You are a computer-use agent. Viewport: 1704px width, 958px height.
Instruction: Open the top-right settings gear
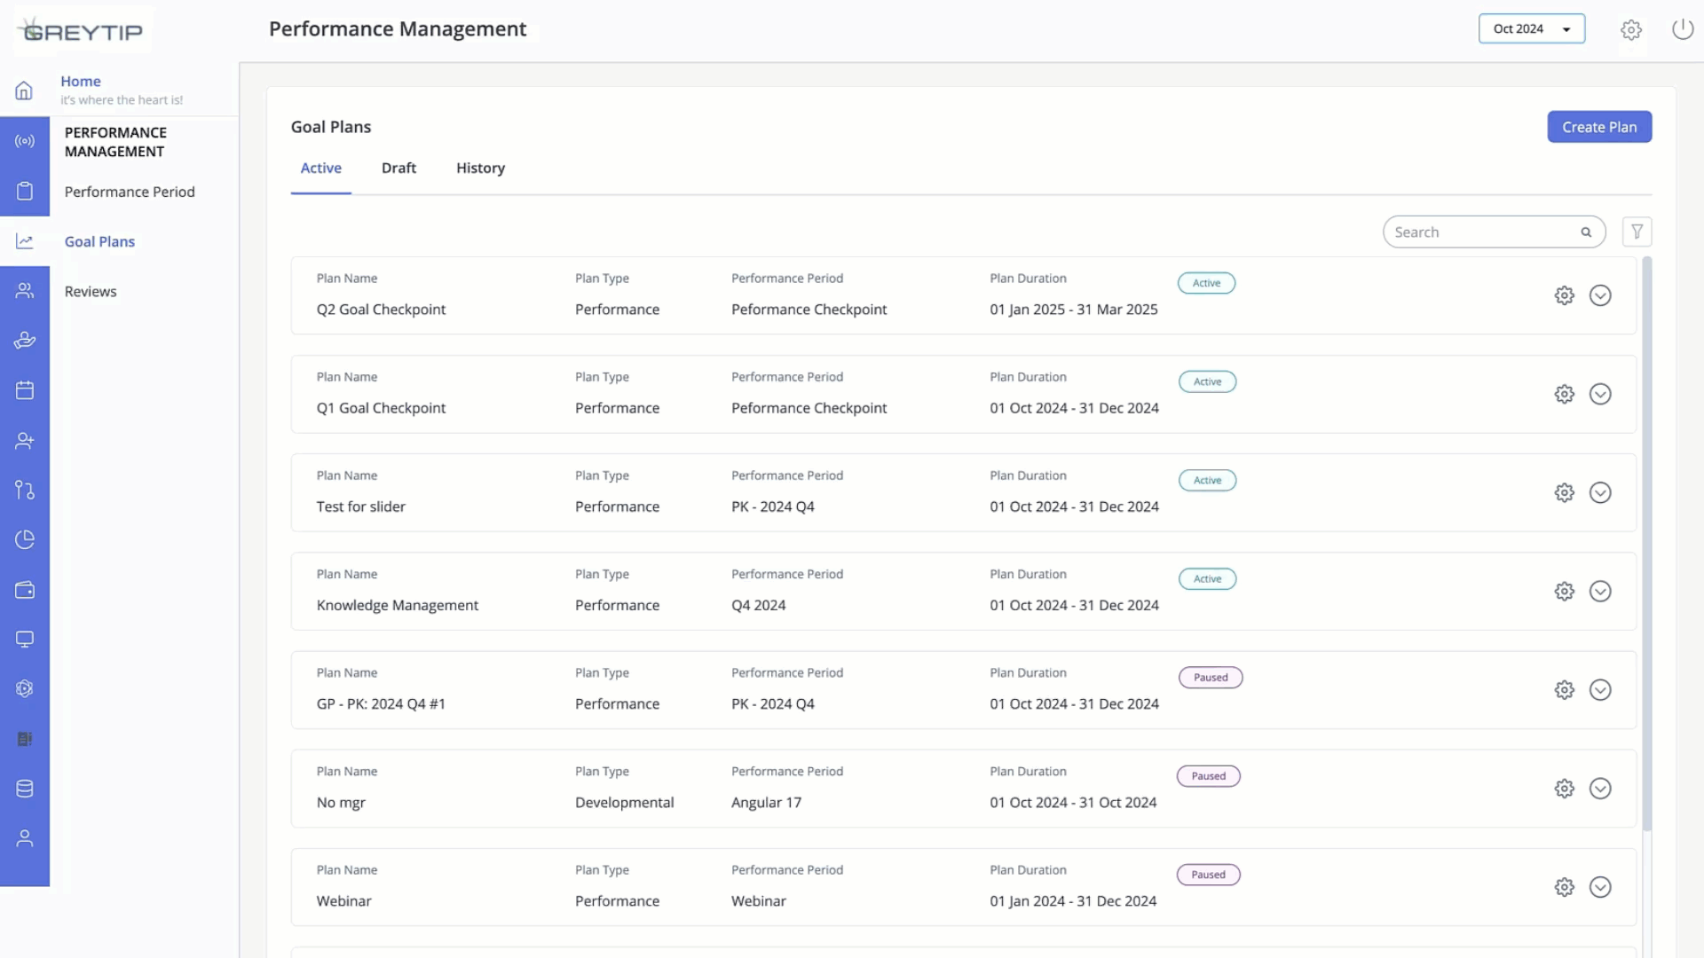1630,29
